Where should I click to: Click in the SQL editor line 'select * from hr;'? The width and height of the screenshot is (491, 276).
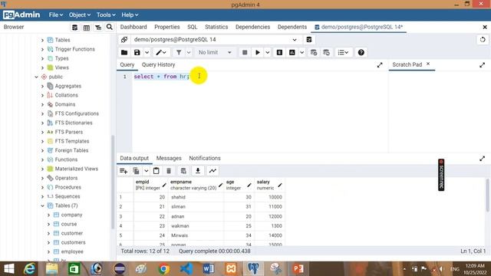tap(162, 77)
